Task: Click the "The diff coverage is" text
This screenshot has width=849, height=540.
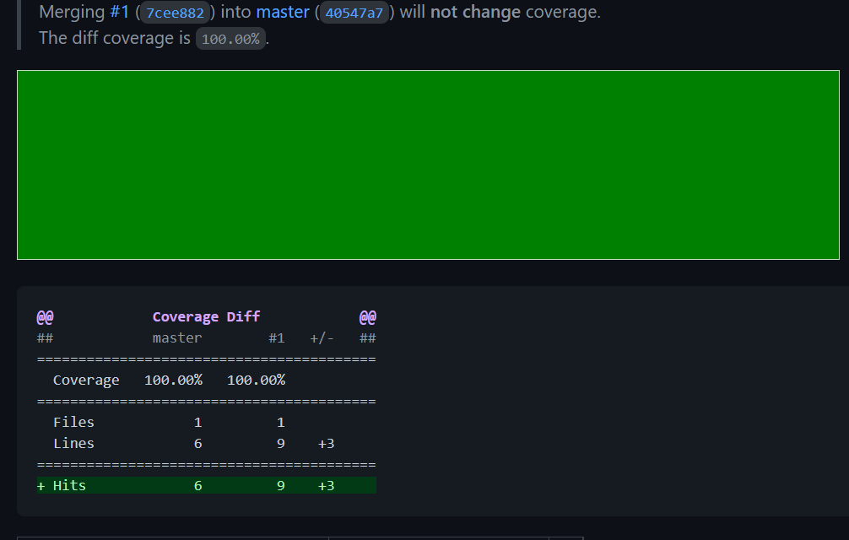Action: [115, 38]
